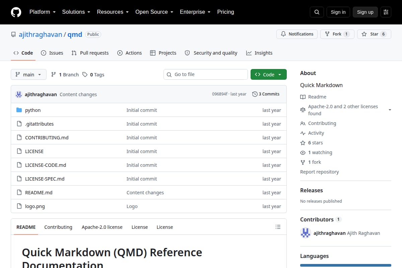
Task: Select the README file tab
Action: [x=26, y=227]
